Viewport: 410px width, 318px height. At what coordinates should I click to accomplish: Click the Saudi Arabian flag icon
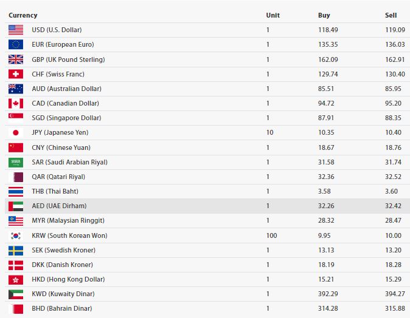(16, 162)
